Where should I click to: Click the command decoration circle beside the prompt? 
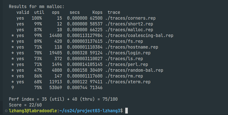pos(6,111)
